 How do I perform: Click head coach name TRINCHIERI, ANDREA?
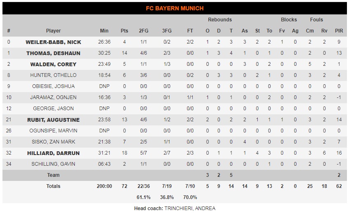tap(190, 208)
